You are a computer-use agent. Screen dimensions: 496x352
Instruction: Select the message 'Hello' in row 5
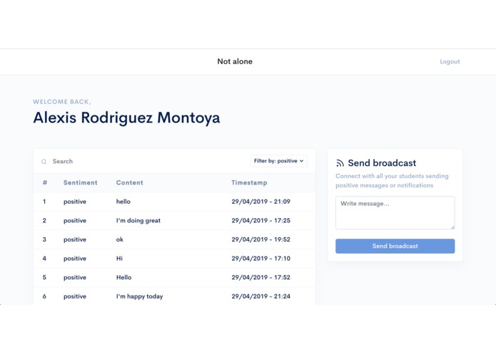coord(123,277)
